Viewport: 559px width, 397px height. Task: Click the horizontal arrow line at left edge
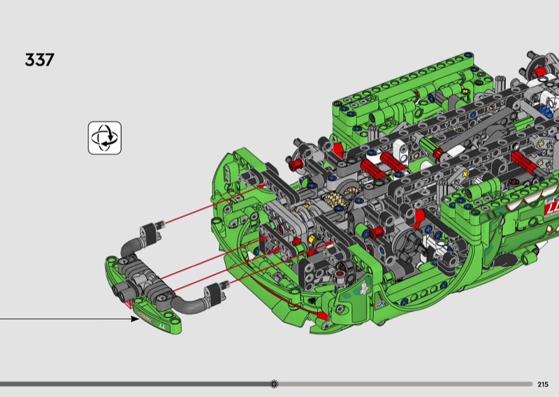tap(63, 319)
